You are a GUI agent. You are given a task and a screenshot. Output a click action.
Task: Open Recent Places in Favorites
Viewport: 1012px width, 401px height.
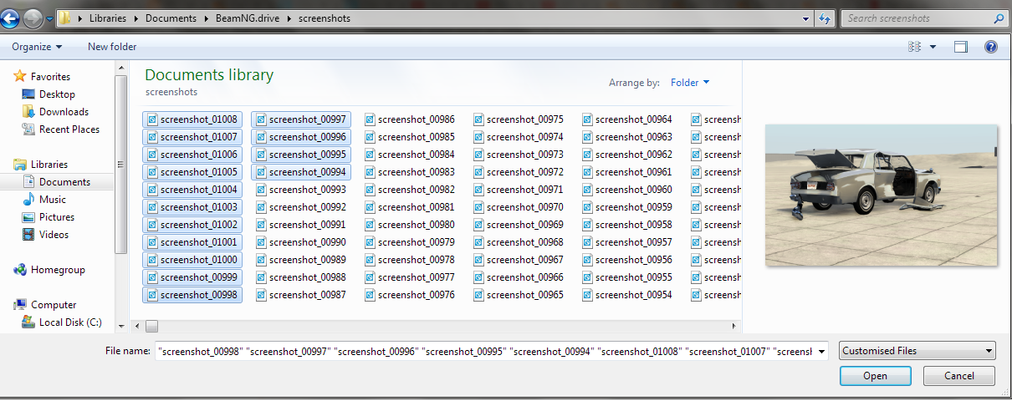click(x=69, y=129)
